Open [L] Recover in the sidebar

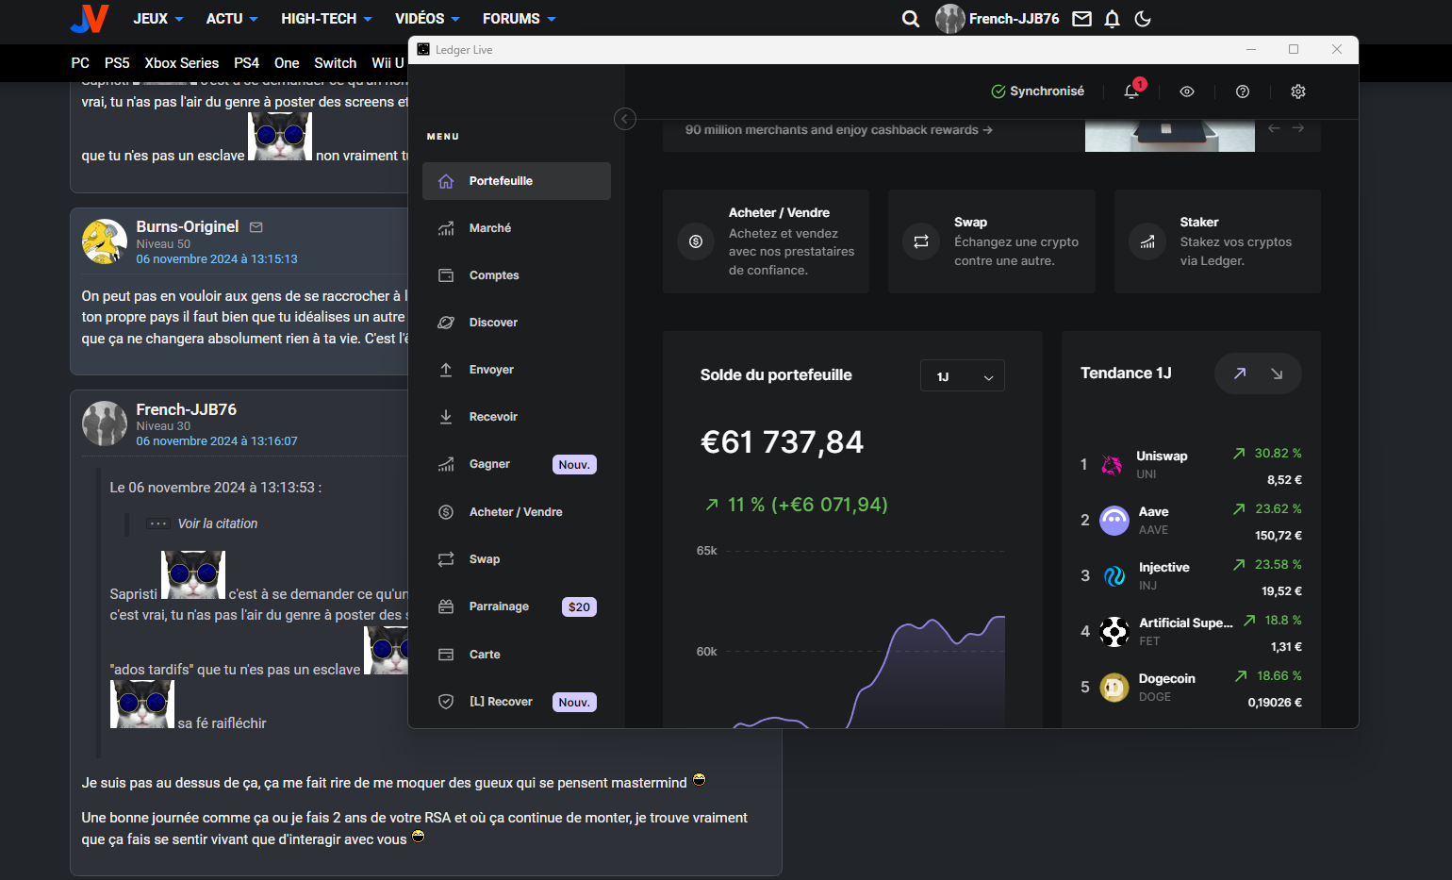(x=517, y=702)
